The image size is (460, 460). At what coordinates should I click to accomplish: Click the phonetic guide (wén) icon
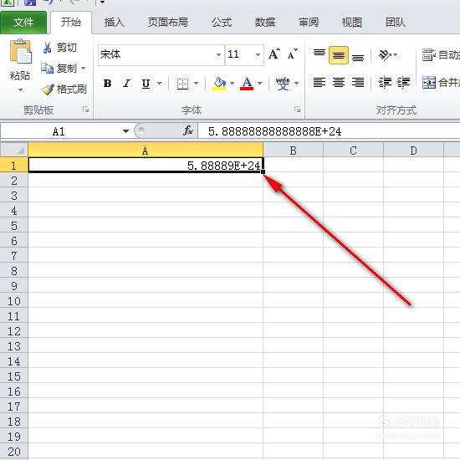pyautogui.click(x=283, y=84)
